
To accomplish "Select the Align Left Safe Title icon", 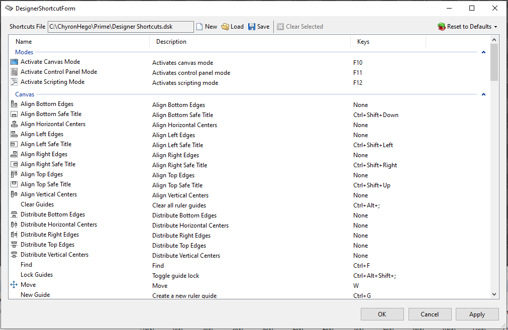I will click(14, 144).
